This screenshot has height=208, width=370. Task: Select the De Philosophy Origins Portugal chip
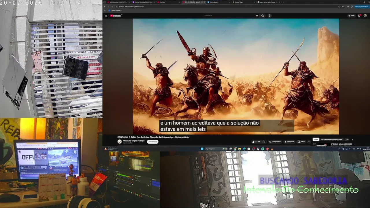[x=332, y=139]
